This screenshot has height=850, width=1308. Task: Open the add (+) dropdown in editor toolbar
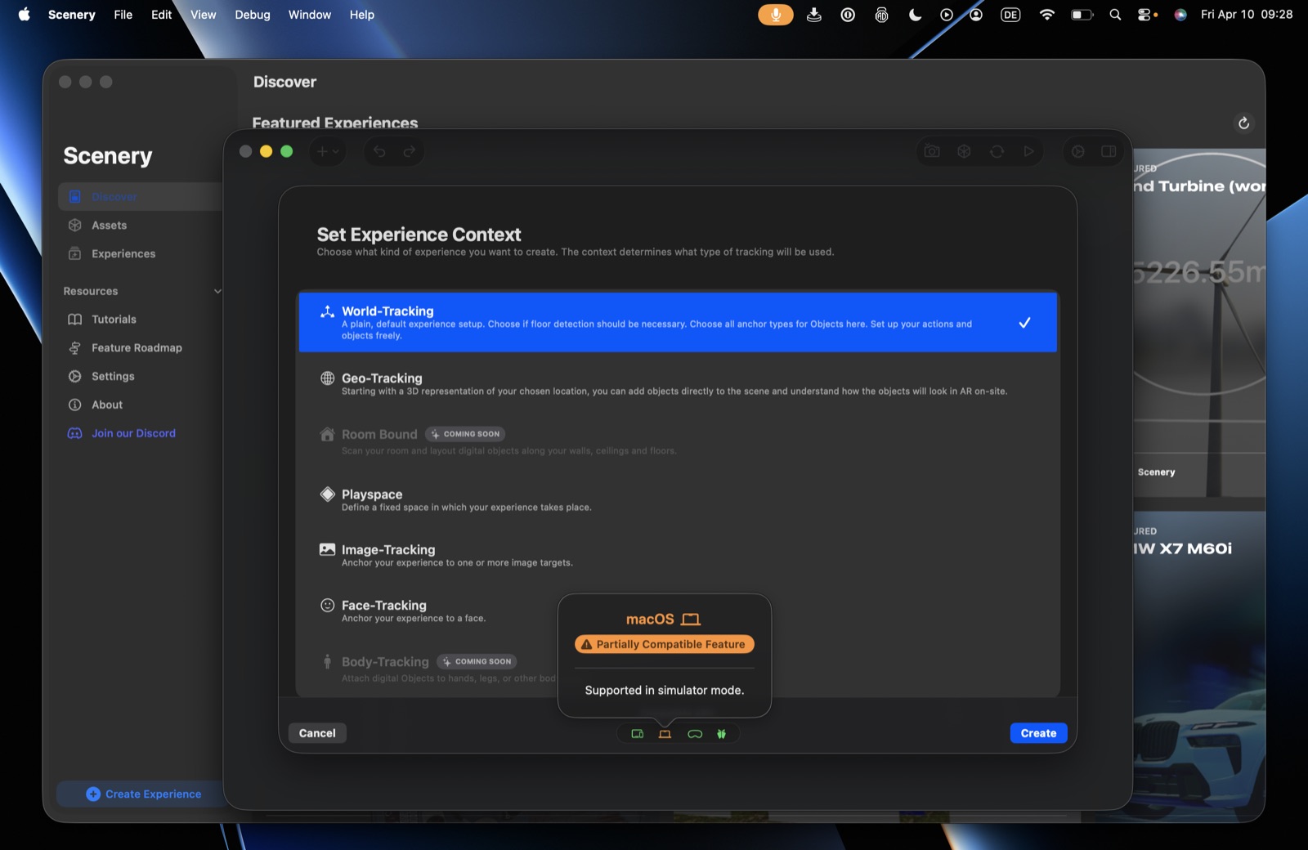tap(327, 151)
